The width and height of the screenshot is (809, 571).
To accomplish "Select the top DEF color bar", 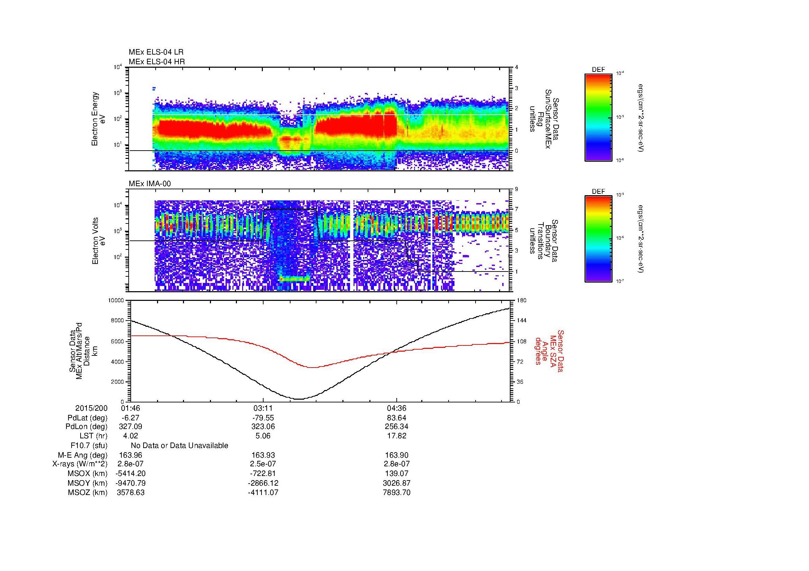I will [x=598, y=117].
